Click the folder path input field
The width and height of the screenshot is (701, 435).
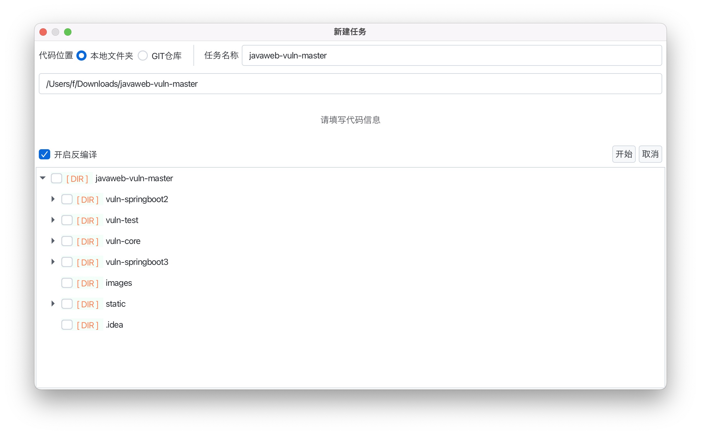[350, 84]
